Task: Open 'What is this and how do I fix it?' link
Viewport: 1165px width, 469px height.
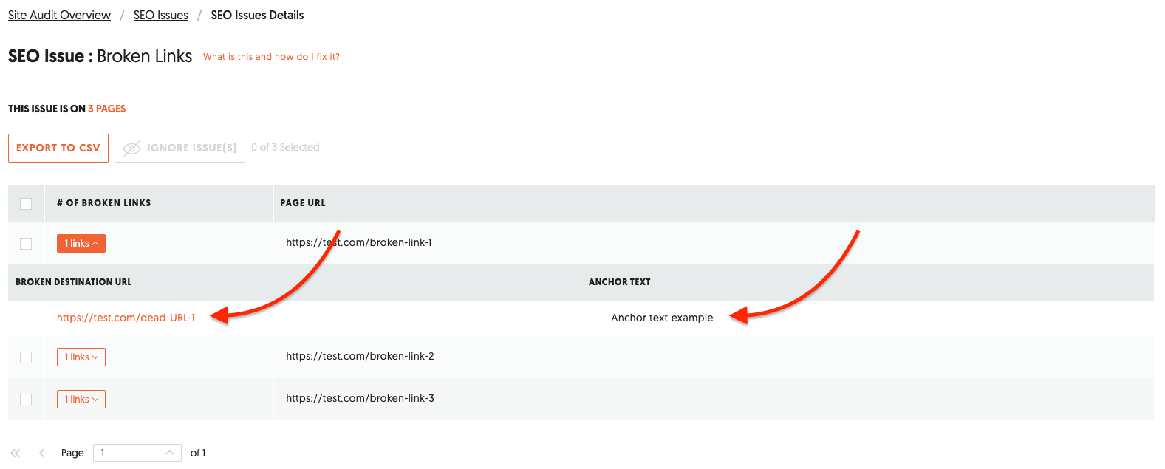Action: tap(271, 57)
